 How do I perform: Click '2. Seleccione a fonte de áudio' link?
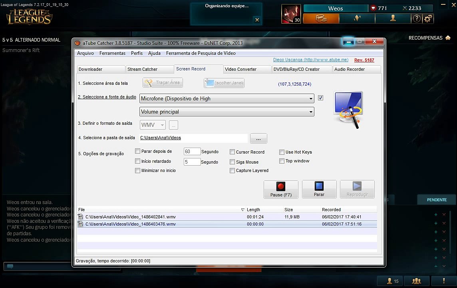(107, 97)
